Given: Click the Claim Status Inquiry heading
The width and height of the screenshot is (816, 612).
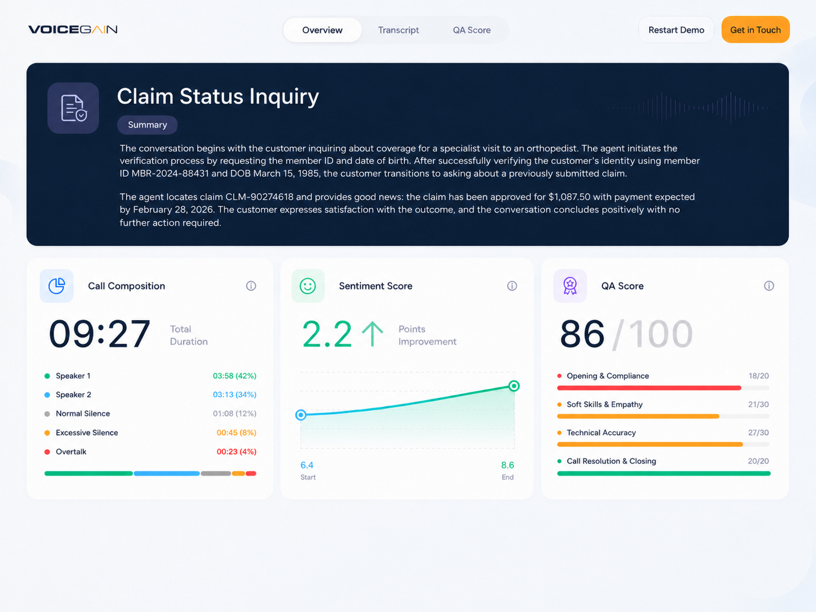Looking at the screenshot, I should [x=218, y=96].
